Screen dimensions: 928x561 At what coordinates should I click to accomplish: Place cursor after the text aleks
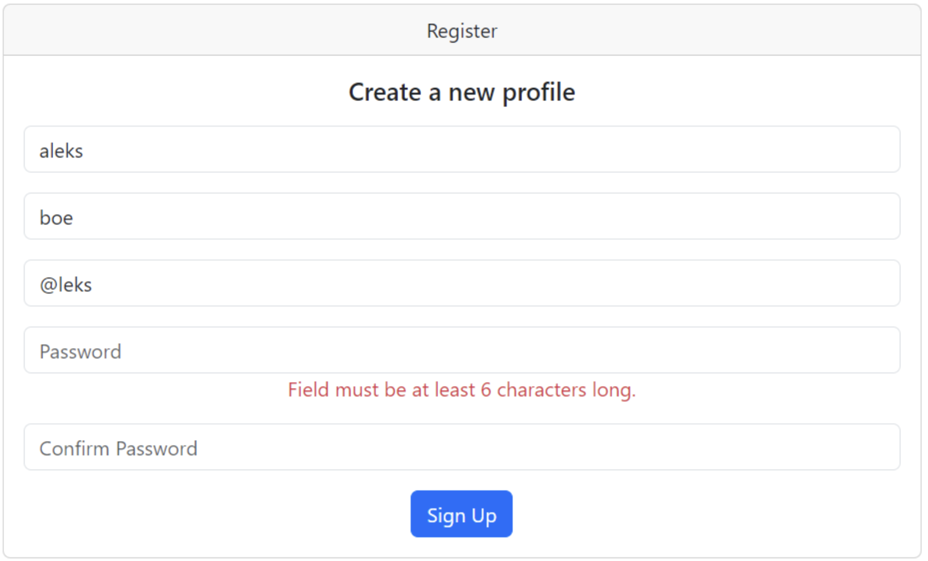tap(84, 151)
